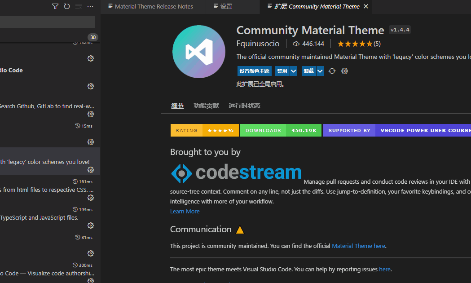Open the reporting issues 'here' link

(x=384, y=270)
